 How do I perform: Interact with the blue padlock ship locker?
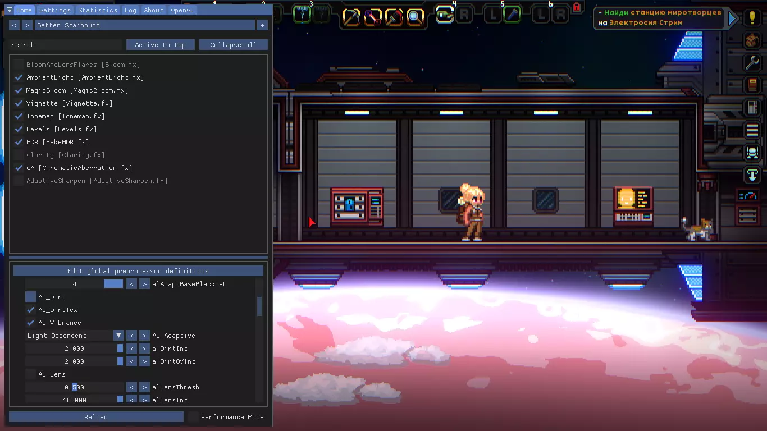coord(357,207)
